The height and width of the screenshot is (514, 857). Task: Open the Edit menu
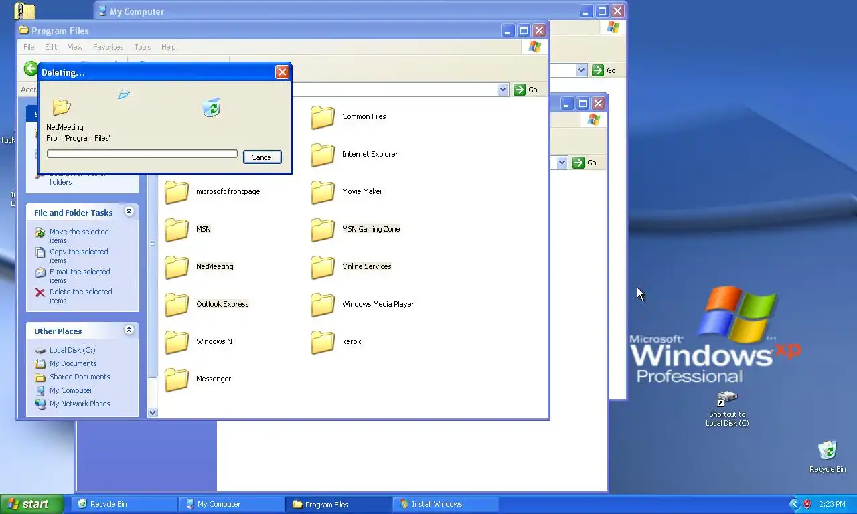tap(51, 47)
